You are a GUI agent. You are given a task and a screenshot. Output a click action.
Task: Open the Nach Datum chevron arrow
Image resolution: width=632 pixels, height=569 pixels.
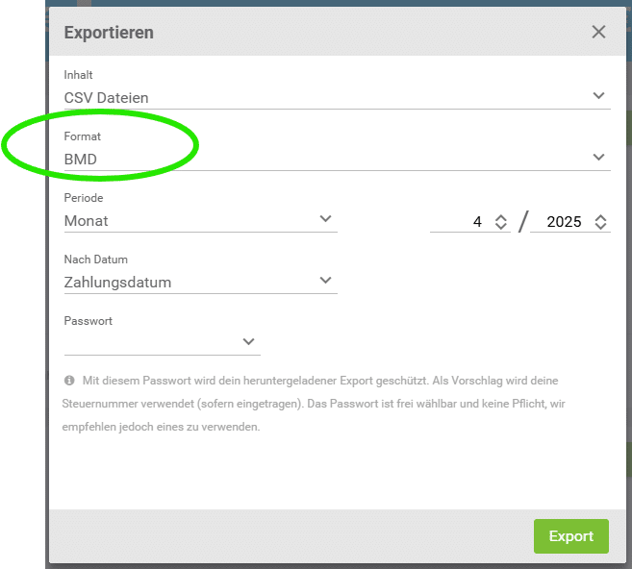(x=325, y=280)
